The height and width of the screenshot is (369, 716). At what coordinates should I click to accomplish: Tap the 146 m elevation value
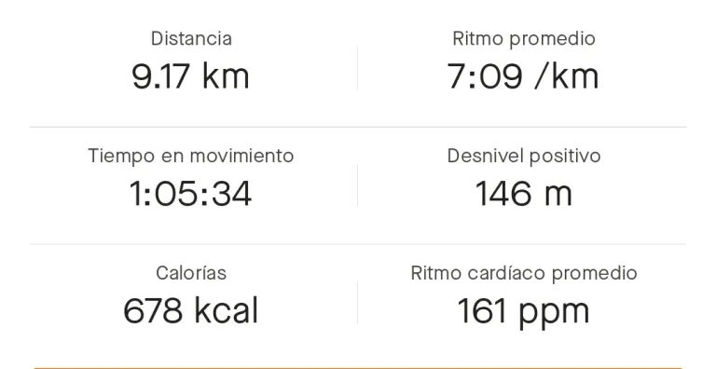tap(523, 194)
